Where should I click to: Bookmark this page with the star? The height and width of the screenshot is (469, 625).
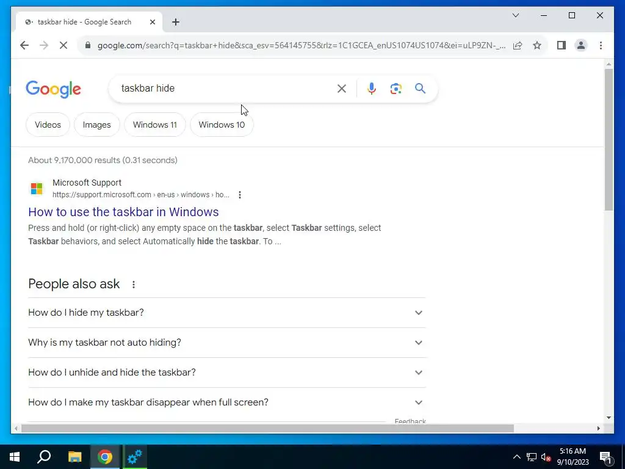[x=537, y=45]
